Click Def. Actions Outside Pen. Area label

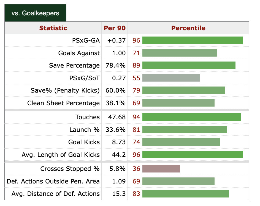[53, 181]
